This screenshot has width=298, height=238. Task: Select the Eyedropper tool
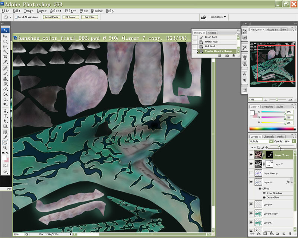tap(5, 138)
